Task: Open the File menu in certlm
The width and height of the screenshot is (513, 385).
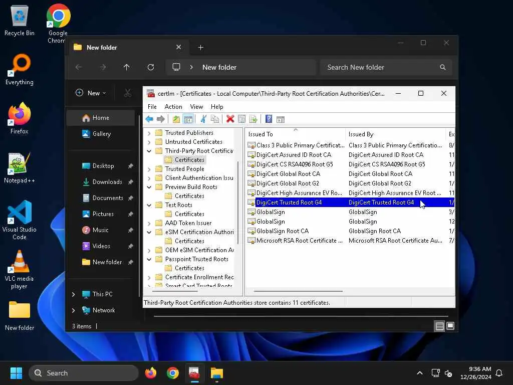Action: coord(152,107)
